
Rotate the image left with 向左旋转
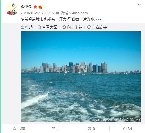[x=72, y=27]
